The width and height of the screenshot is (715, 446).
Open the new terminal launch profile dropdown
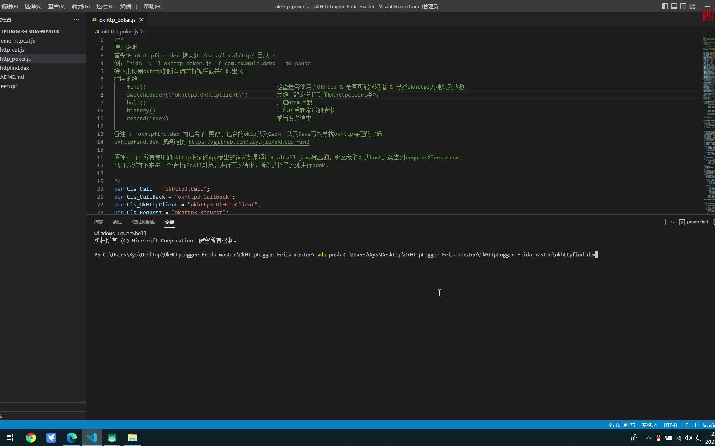(672, 222)
